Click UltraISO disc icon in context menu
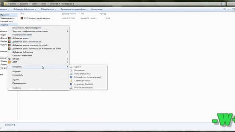The width and height of the screenshot is (235, 132). (9, 59)
